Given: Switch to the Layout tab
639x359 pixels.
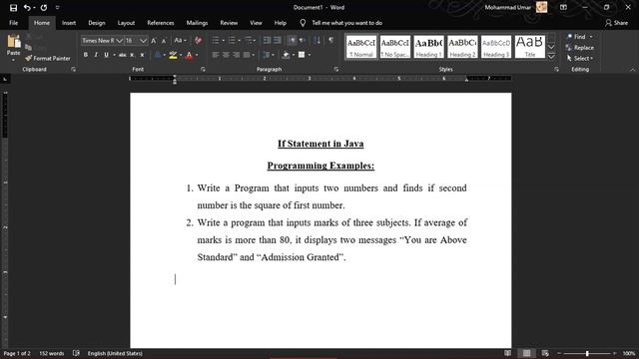Looking at the screenshot, I should (x=126, y=23).
